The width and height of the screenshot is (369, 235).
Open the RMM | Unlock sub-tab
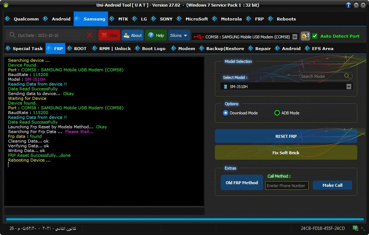pyautogui.click(x=111, y=49)
